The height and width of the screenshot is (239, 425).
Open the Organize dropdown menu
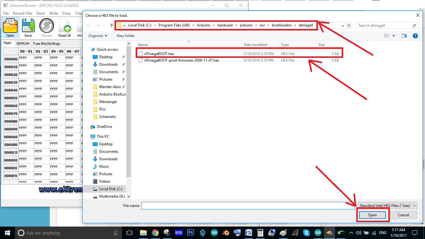[98, 36]
